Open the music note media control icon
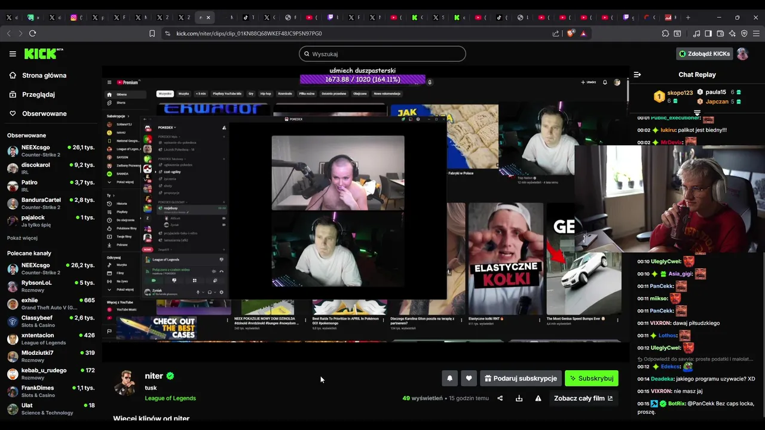 click(x=697, y=33)
